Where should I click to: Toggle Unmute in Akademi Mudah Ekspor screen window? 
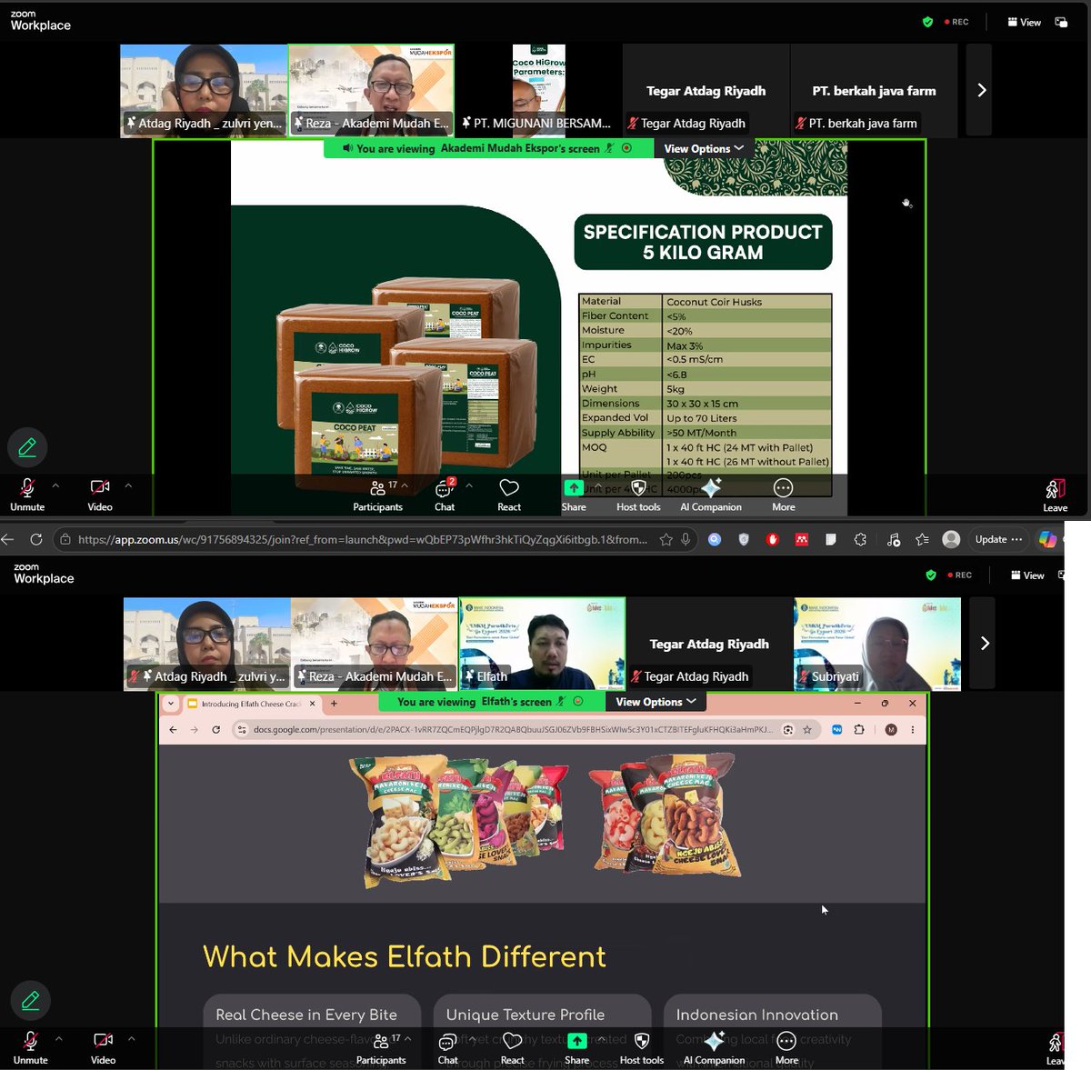click(x=27, y=495)
